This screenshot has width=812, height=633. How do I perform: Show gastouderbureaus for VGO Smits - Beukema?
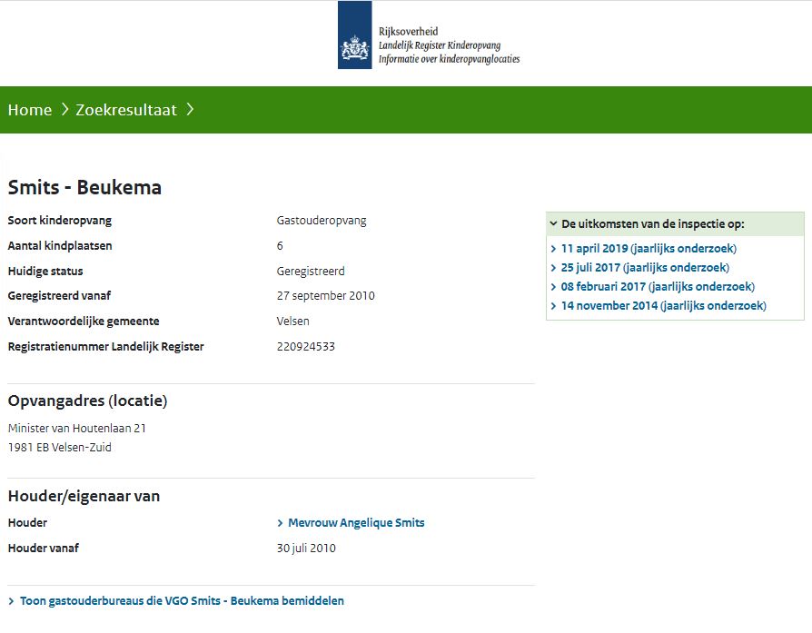coord(182,600)
